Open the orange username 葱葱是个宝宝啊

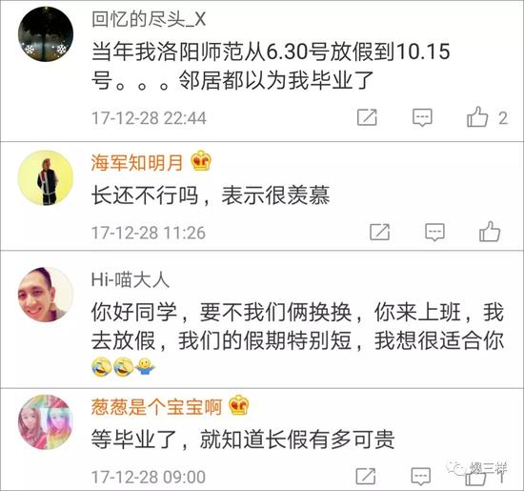156,407
